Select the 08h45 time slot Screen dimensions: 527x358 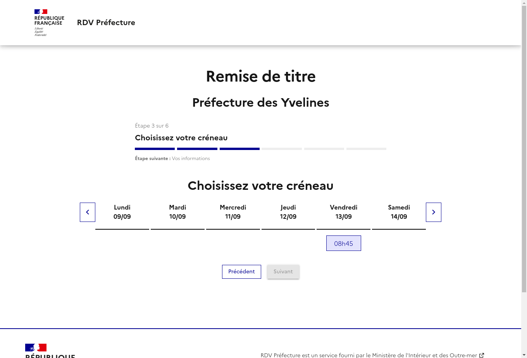click(344, 243)
